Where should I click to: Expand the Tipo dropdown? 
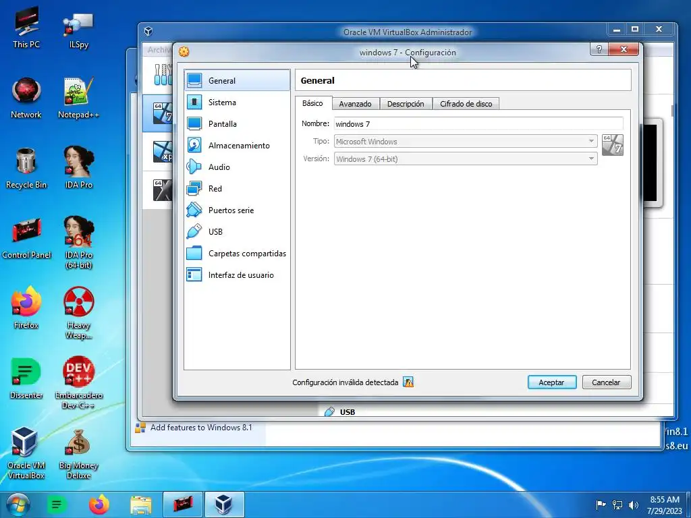[x=466, y=142]
